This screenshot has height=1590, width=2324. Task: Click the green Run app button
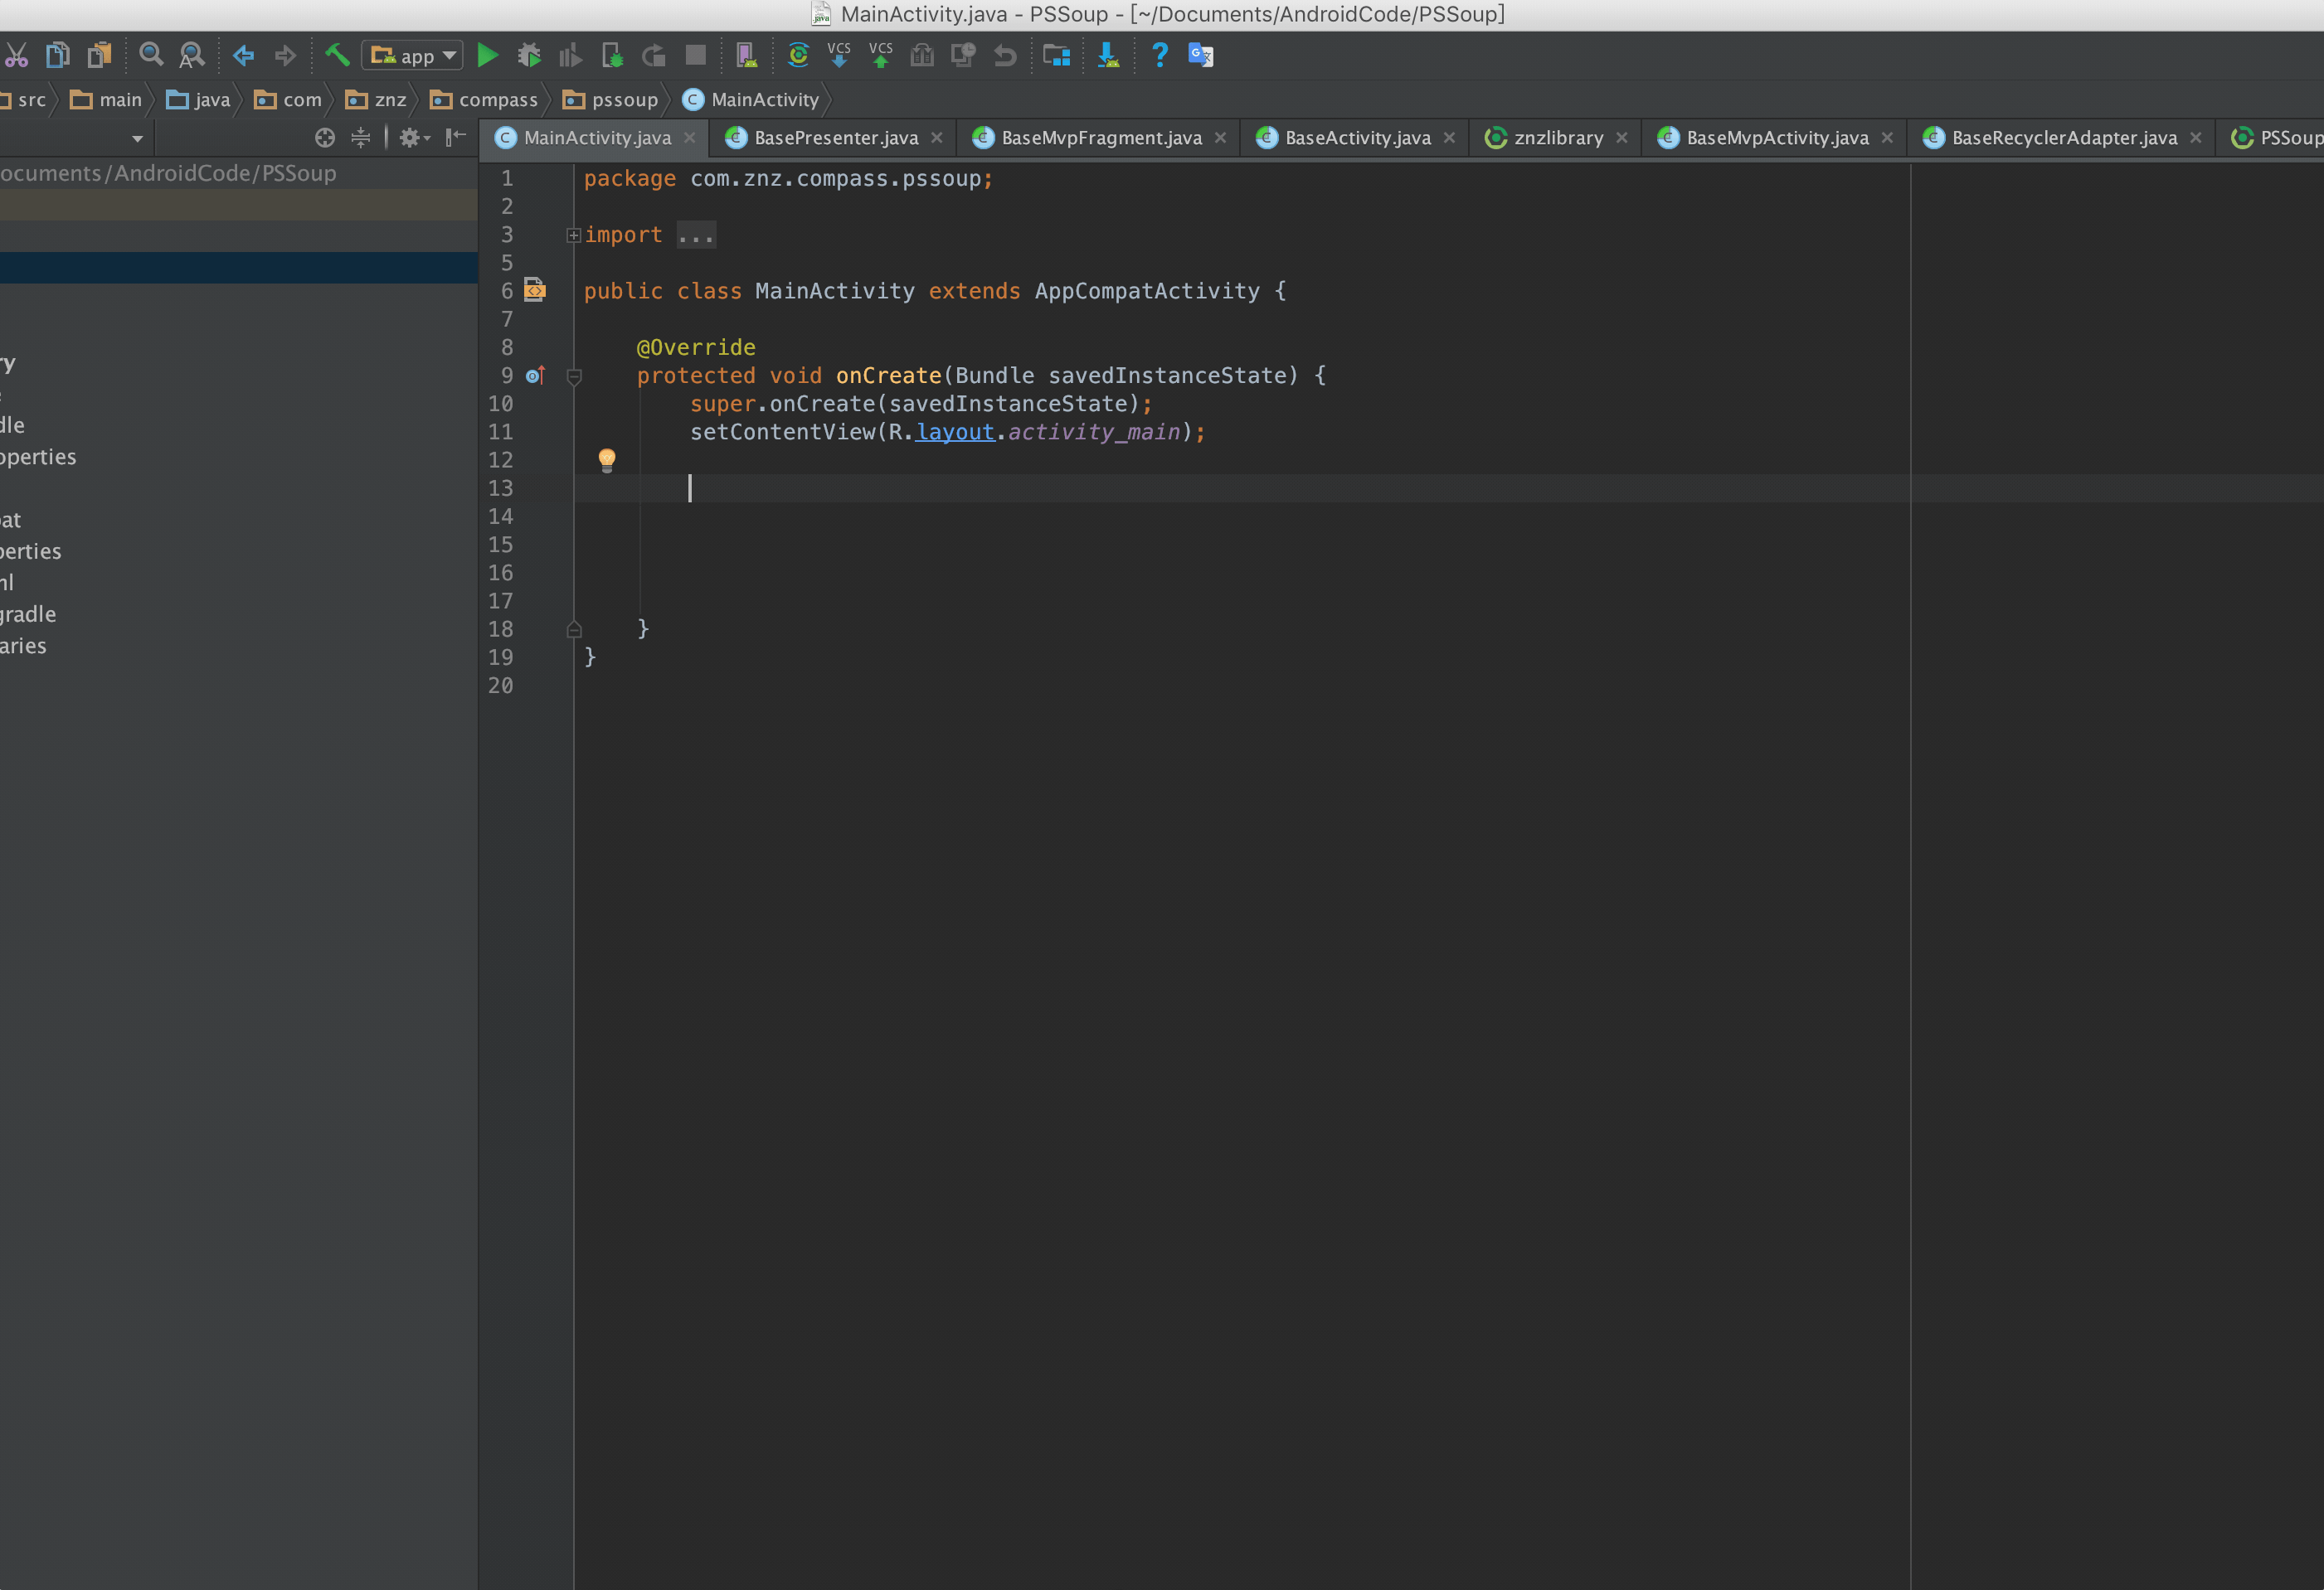tap(487, 56)
